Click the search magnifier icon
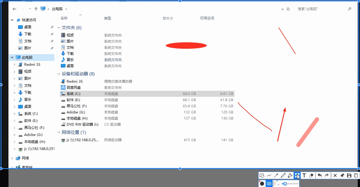 pyautogui.click(x=350, y=9)
